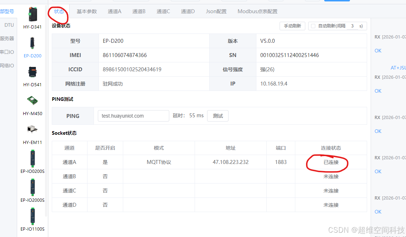Choose the EP-IO0200S device icon
Viewport: 406px width, 237px height.
click(32, 158)
